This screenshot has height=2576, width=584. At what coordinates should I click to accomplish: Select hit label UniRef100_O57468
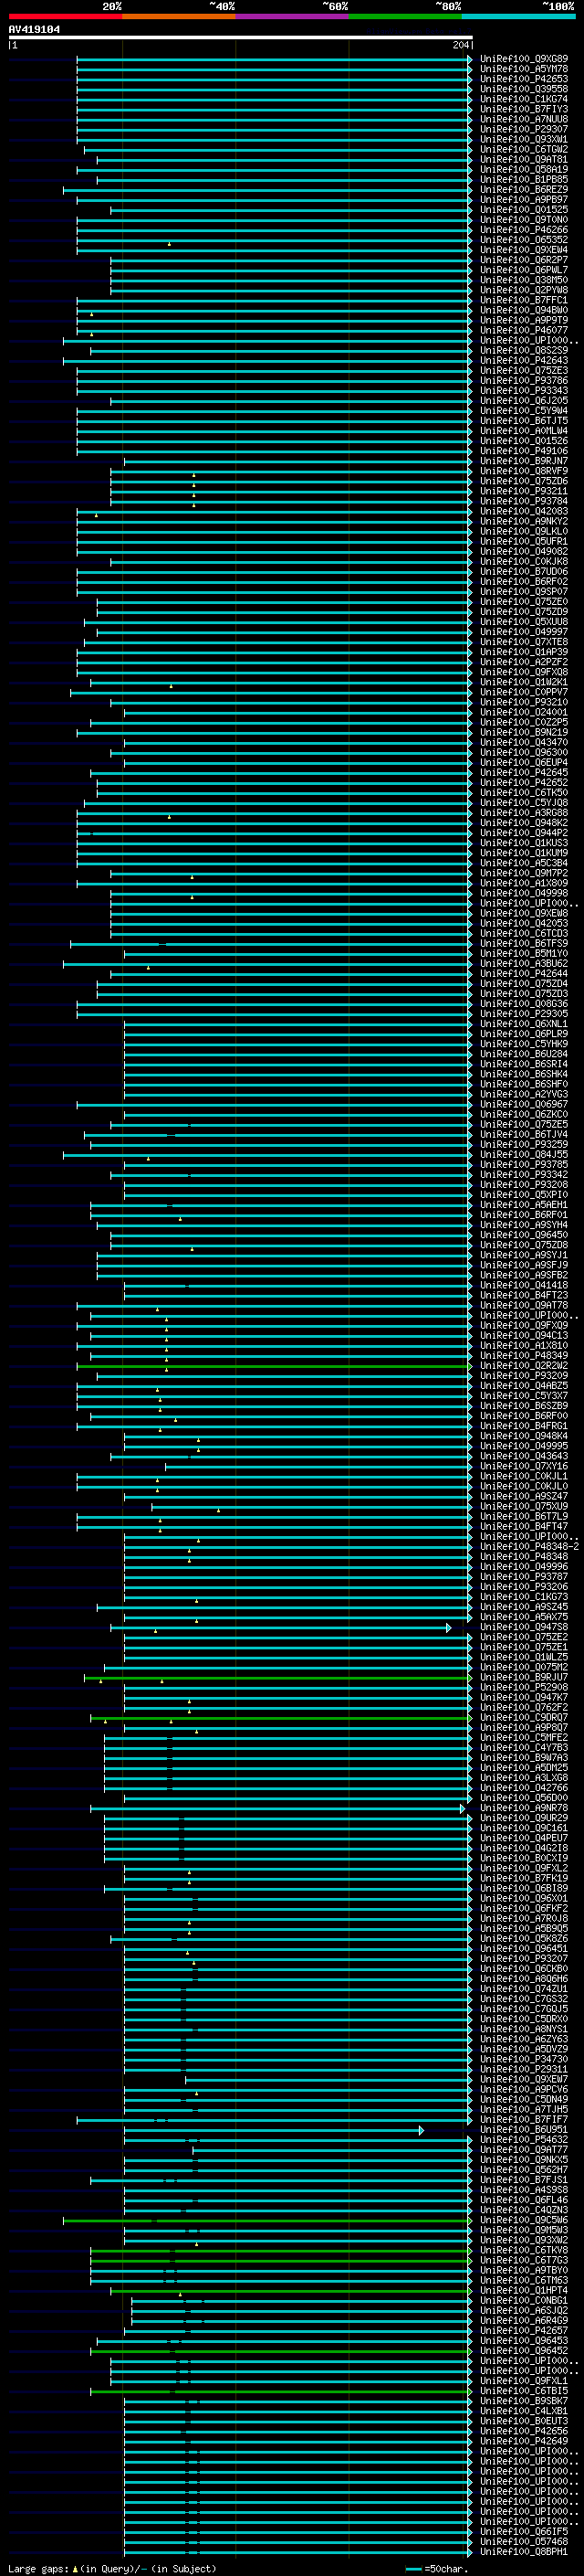point(524,2541)
